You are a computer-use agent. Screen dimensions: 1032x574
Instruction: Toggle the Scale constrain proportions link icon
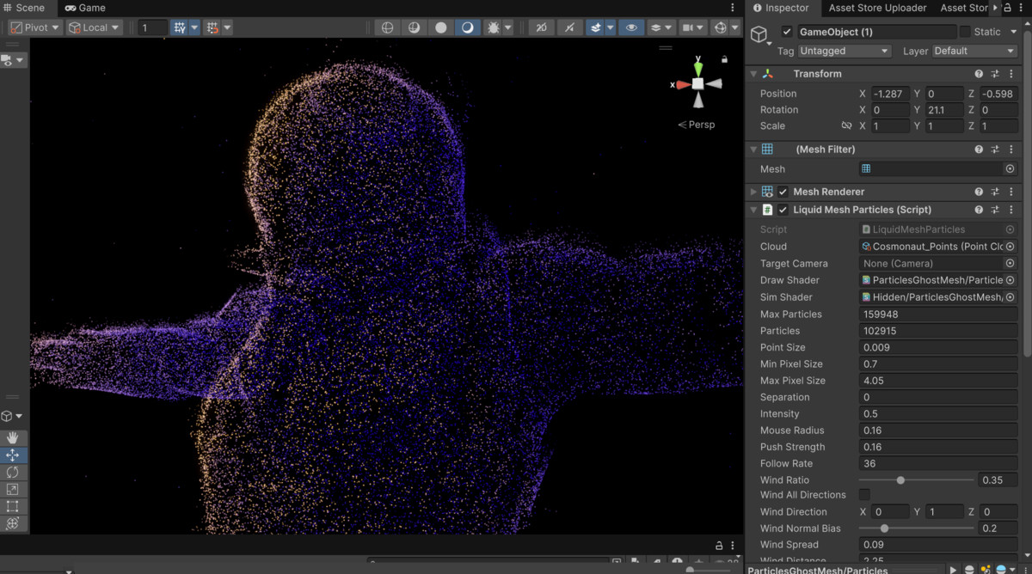(846, 125)
